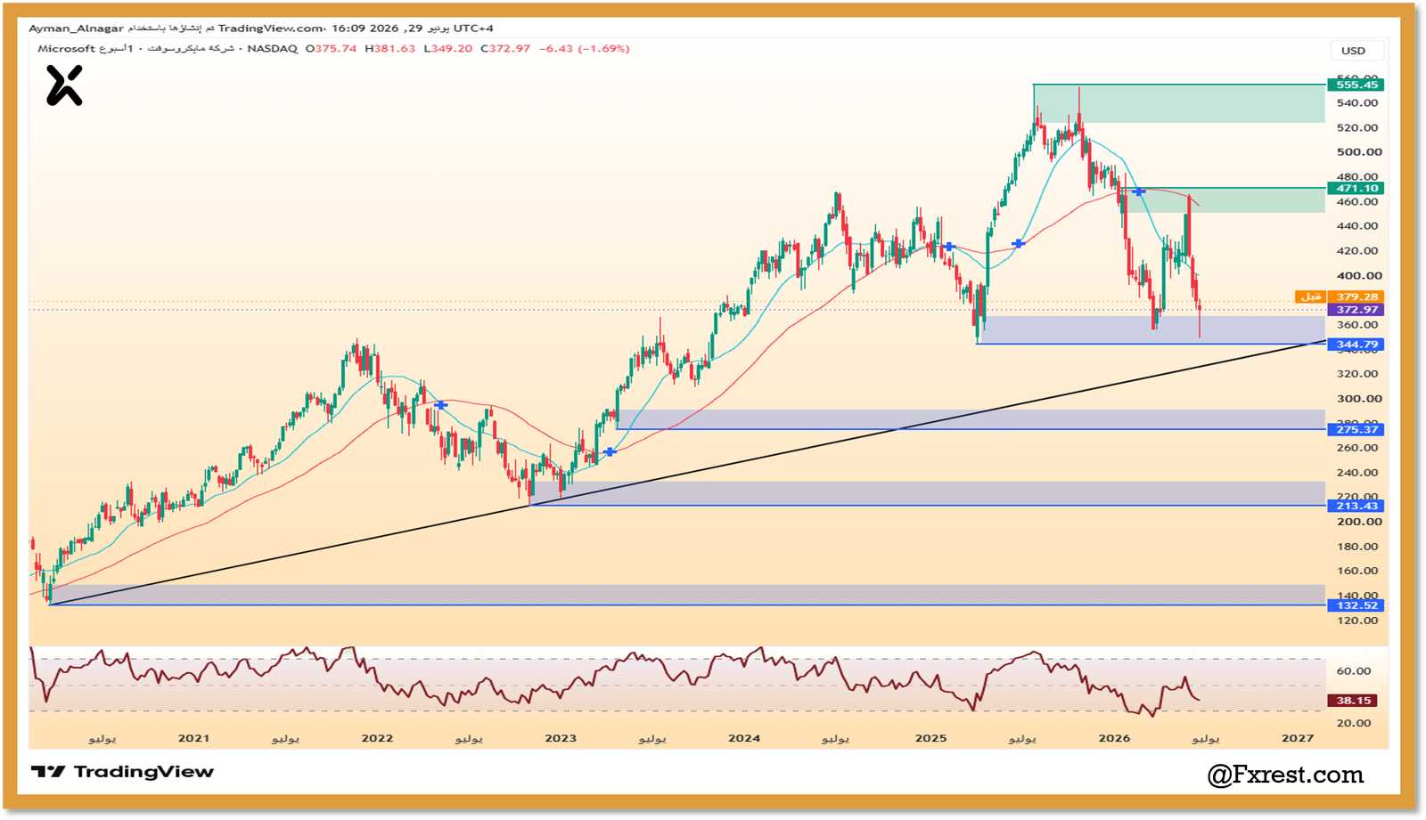The image size is (1426, 820).
Task: Click the 275.37 price label
Action: 1356,429
